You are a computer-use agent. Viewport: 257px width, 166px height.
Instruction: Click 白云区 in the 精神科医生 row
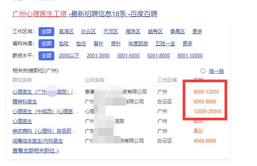point(165,101)
